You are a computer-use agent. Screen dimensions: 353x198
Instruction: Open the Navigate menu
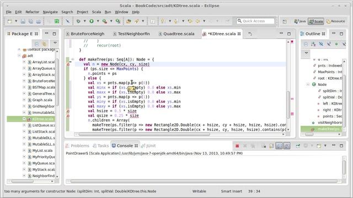click(x=50, y=12)
